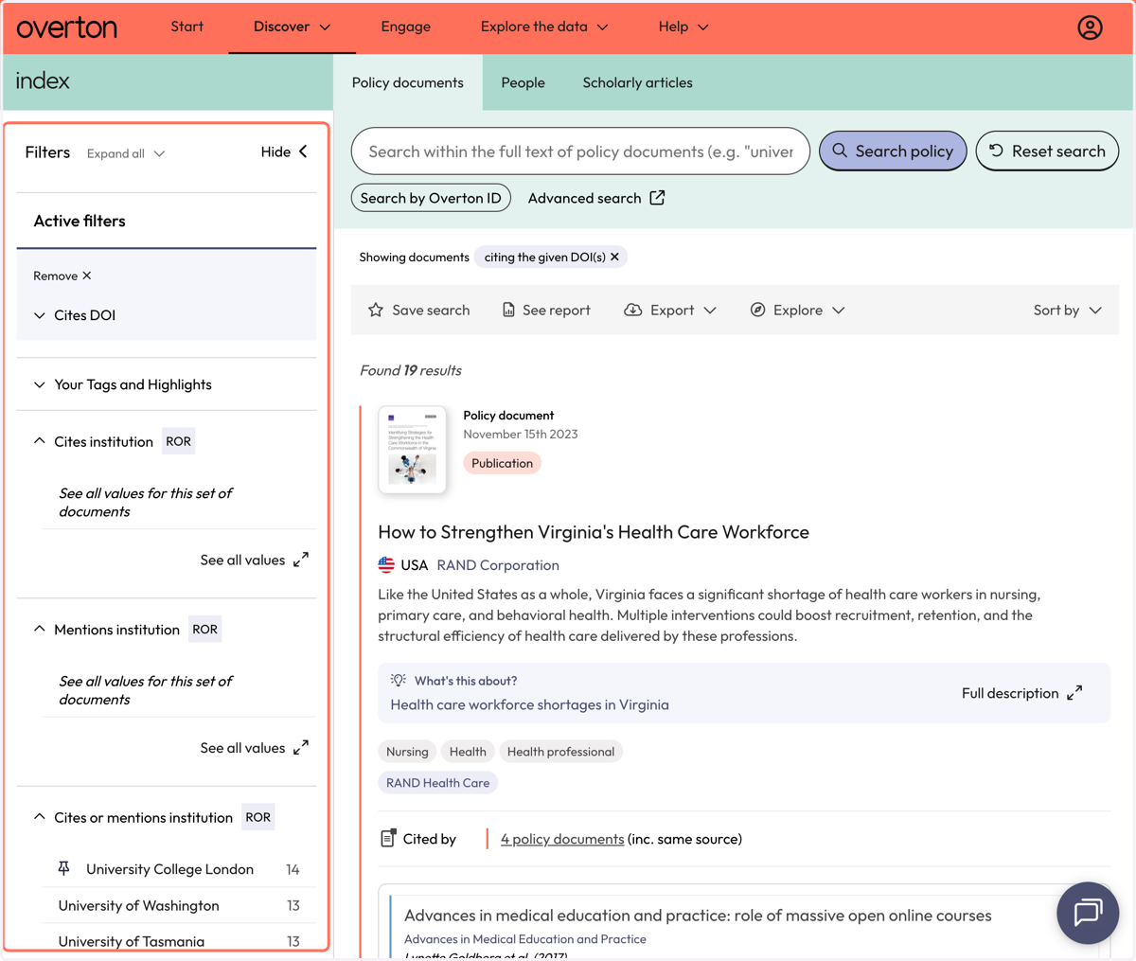The height and width of the screenshot is (961, 1136).
Task: Collapse Cites or mentions institution section
Action: tap(40, 817)
